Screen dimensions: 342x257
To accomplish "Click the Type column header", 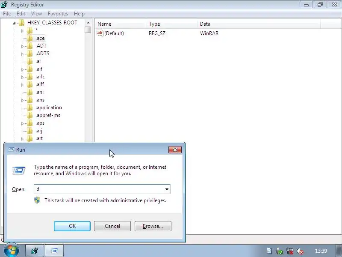I will [172, 24].
